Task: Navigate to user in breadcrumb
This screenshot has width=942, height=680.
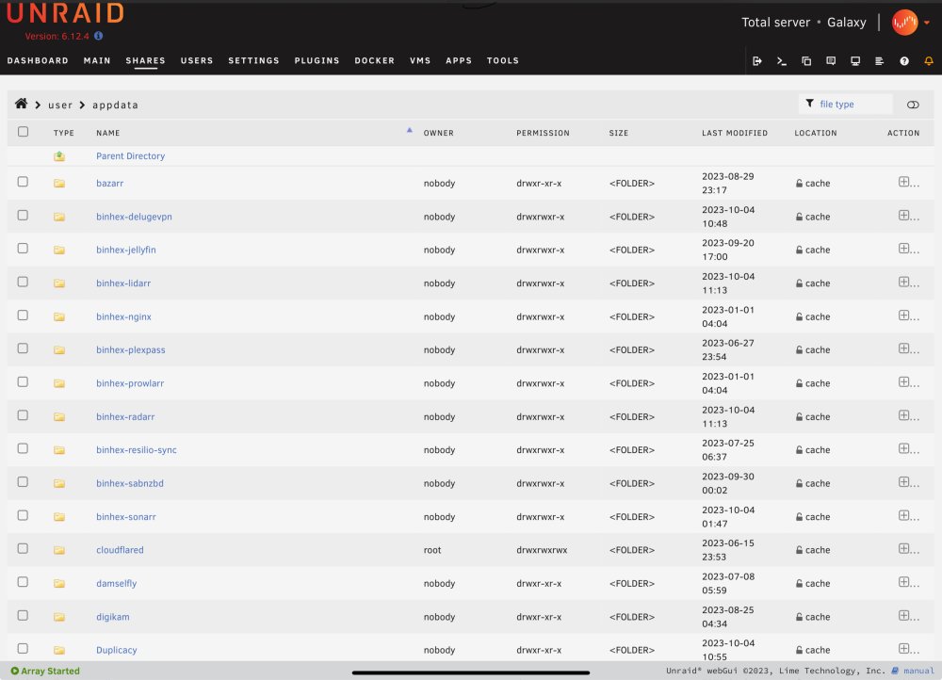Action: [60, 105]
